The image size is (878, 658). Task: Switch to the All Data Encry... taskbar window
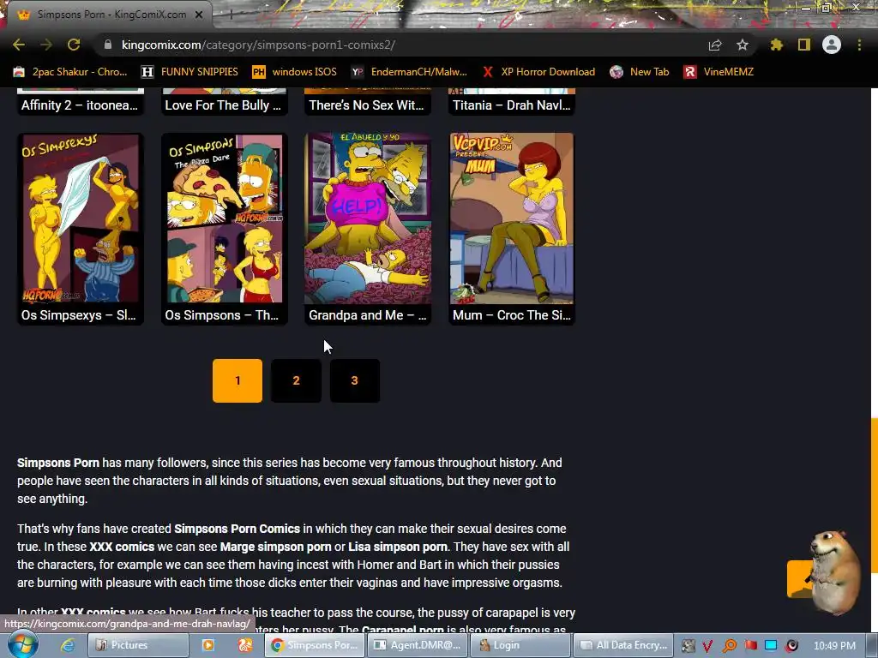coord(623,645)
